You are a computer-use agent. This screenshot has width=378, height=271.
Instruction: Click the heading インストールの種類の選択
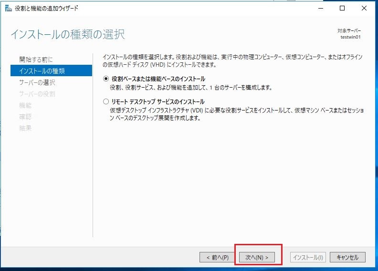[x=68, y=34]
